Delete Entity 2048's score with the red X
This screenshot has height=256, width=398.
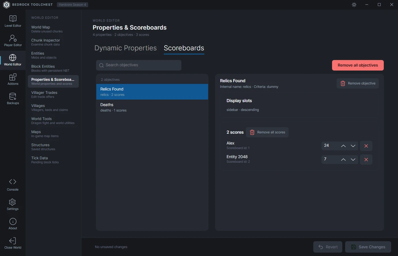click(366, 160)
